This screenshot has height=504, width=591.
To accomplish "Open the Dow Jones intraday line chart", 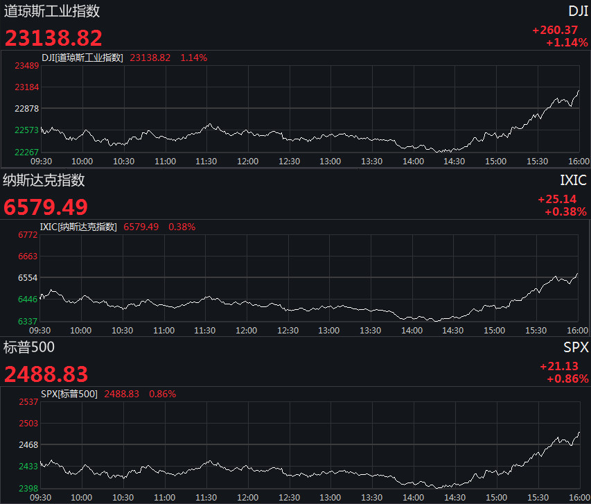I will pyautogui.click(x=310, y=109).
